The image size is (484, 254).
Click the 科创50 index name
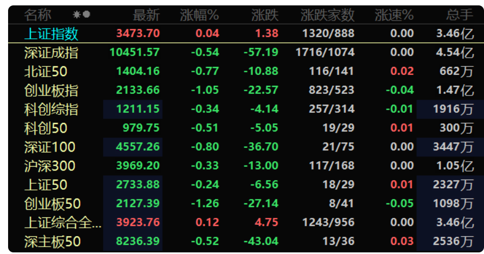(46, 128)
